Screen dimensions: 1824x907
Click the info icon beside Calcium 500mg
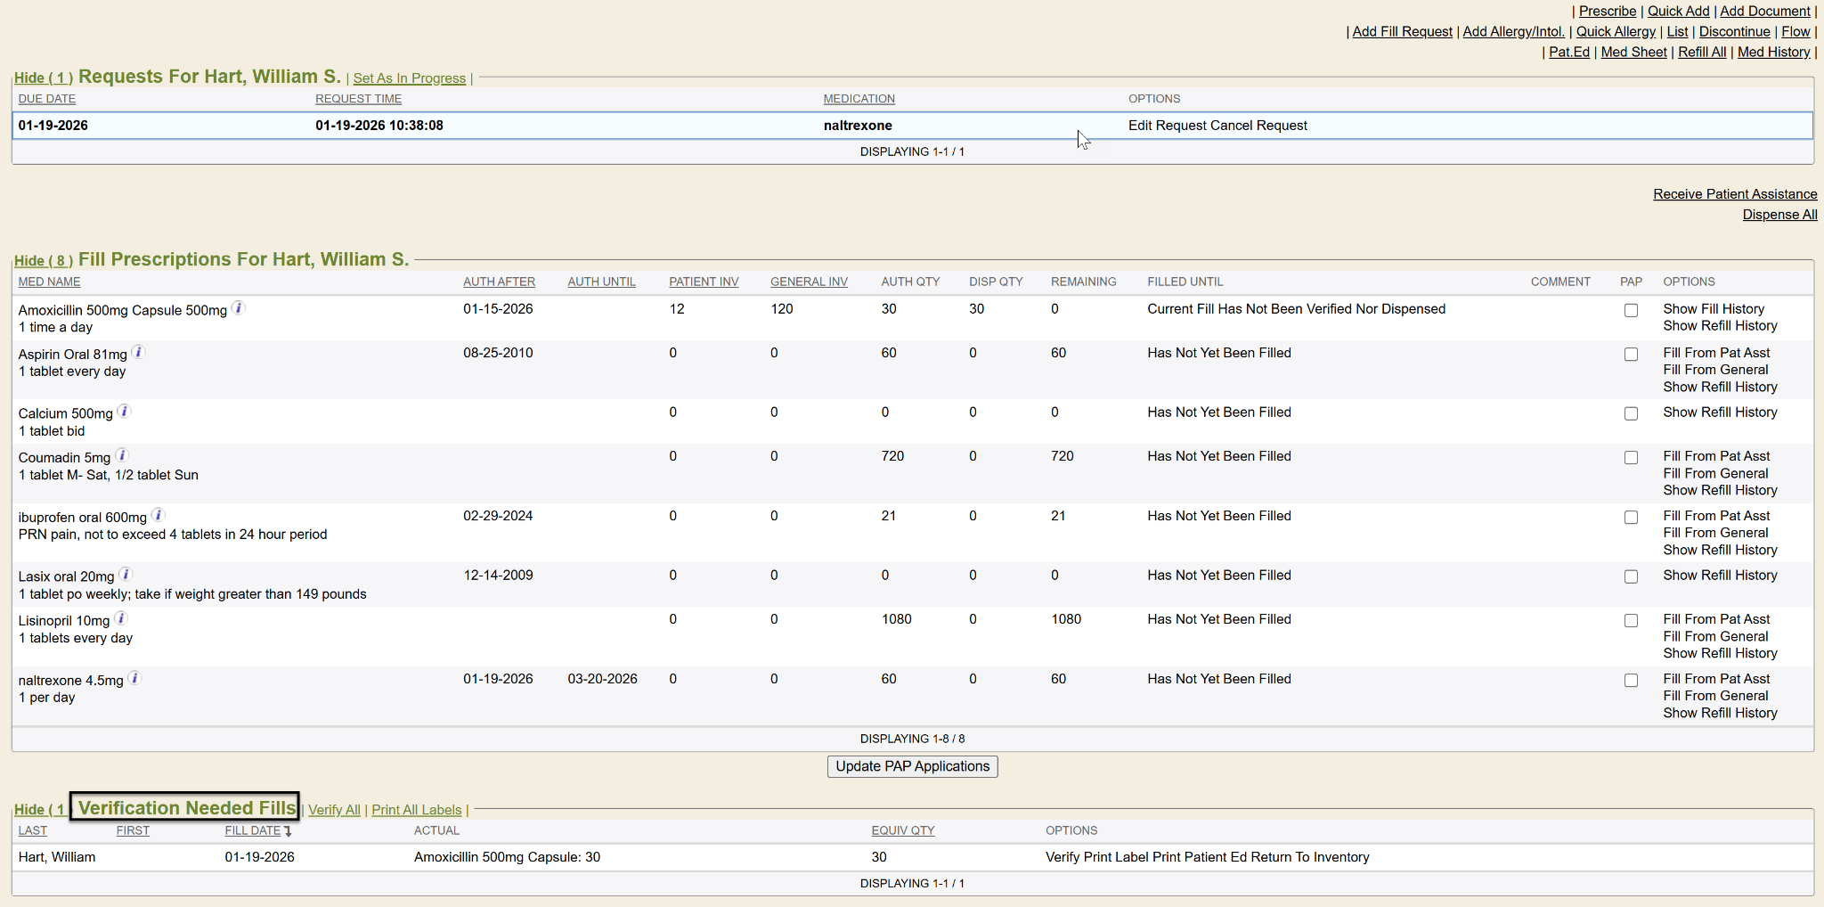[125, 412]
